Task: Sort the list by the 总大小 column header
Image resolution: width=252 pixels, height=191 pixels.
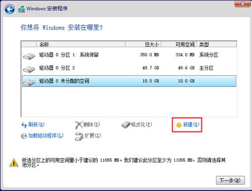Action: point(143,45)
